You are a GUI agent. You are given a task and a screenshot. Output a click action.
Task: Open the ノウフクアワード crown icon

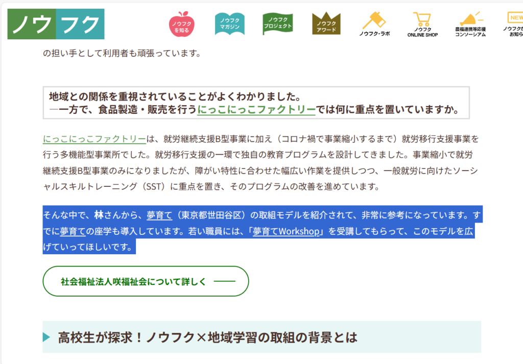coord(326,23)
